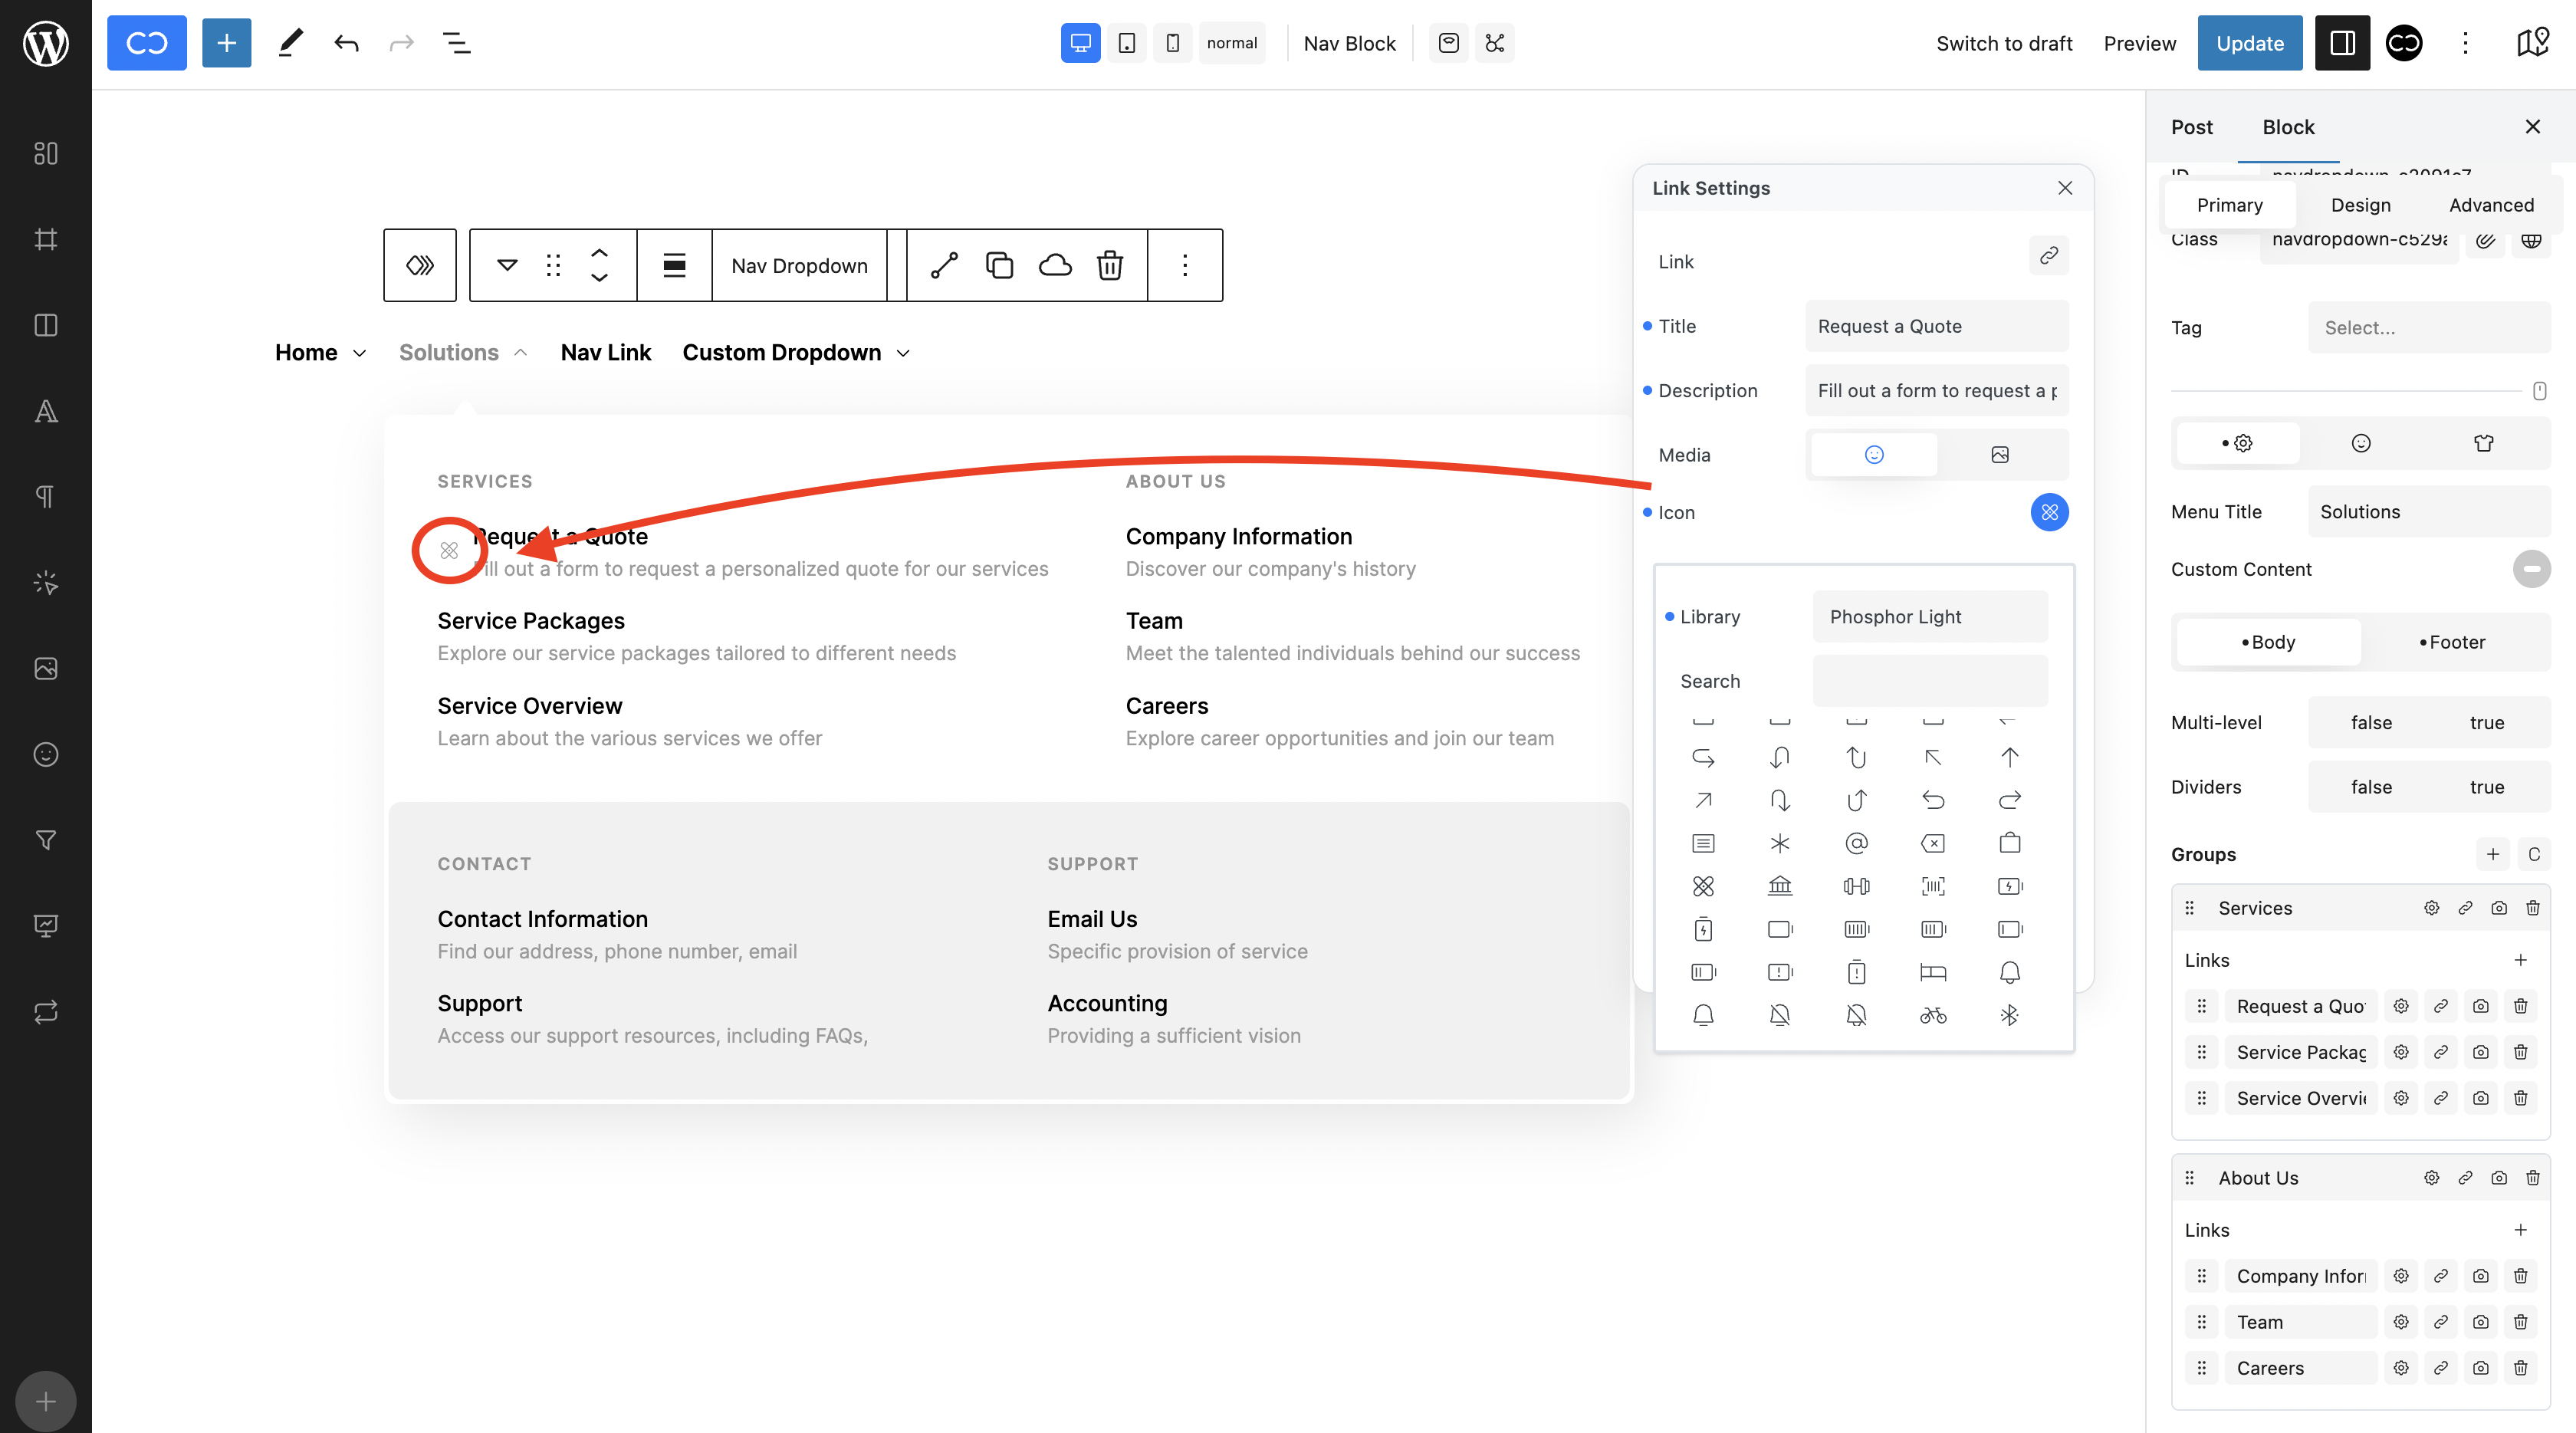Screen dimensions: 2576x1433
Task: Click the icon Search input field
Action: tap(1929, 681)
